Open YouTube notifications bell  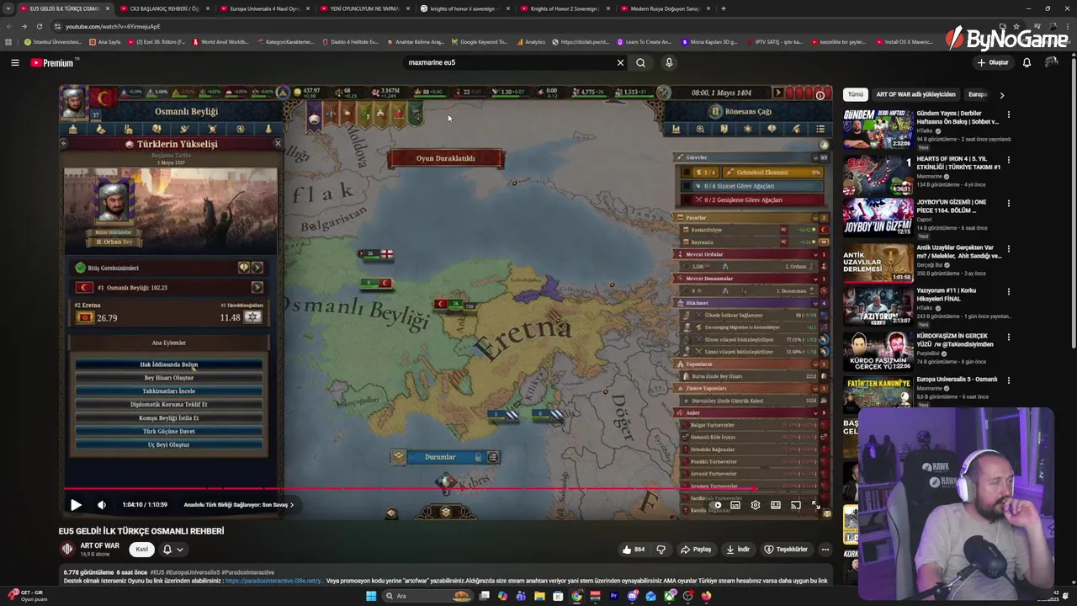pos(1027,62)
